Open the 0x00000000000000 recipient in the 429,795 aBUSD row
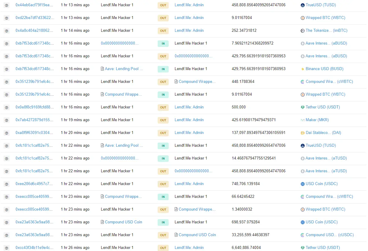Screen dimensions: 368x251 (194, 56)
